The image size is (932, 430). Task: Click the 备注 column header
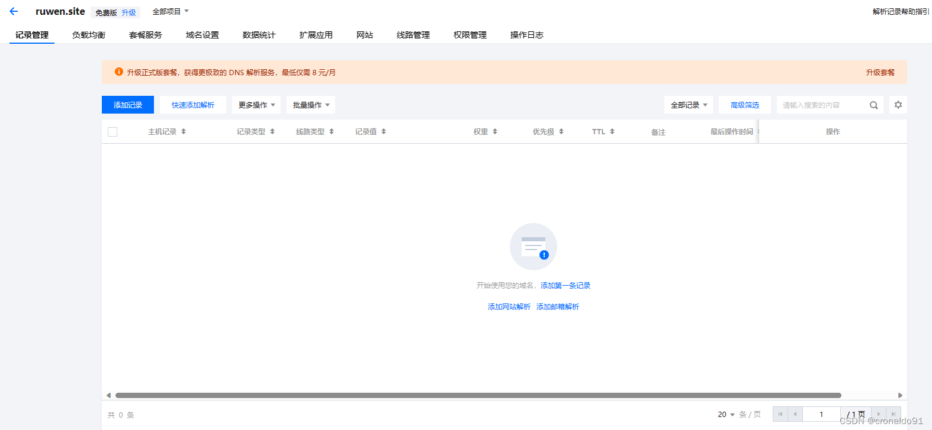point(658,132)
